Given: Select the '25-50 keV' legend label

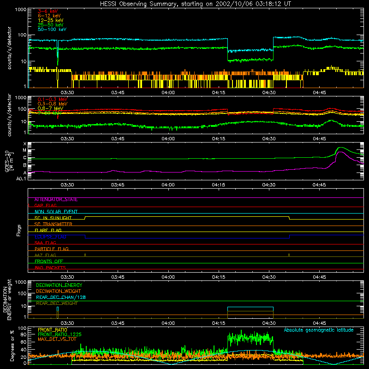Looking at the screenshot, I should (51, 25).
